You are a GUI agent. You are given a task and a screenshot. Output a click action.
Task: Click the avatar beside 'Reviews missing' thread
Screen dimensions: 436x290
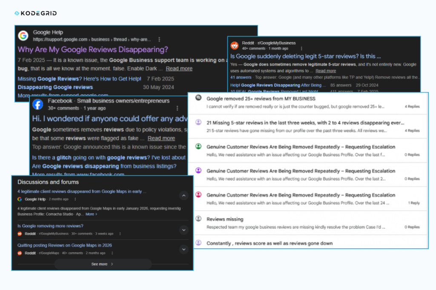198,219
